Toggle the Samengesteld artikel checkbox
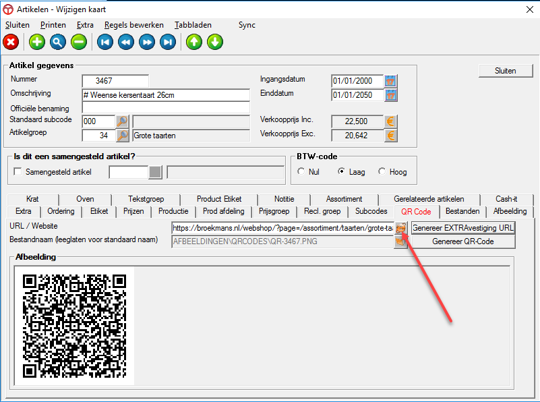This screenshot has width=540, height=402. [18, 171]
